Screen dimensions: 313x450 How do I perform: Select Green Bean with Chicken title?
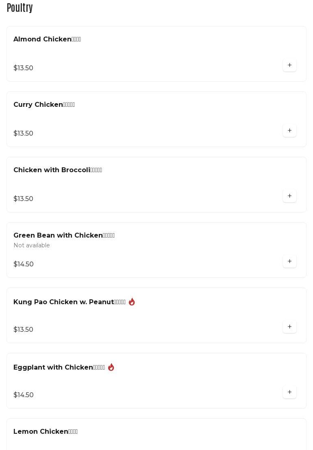[x=64, y=235]
